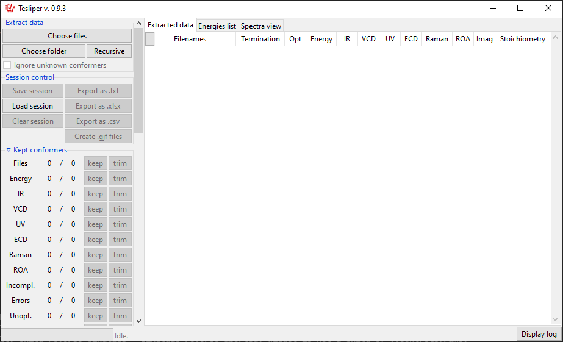This screenshot has height=342, width=563.
Task: Click keep button in Energy row
Action: pyautogui.click(x=96, y=179)
